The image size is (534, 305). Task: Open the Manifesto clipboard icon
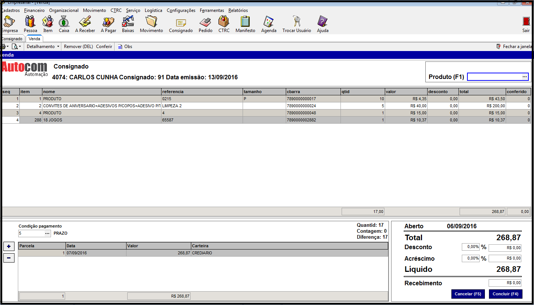245,22
